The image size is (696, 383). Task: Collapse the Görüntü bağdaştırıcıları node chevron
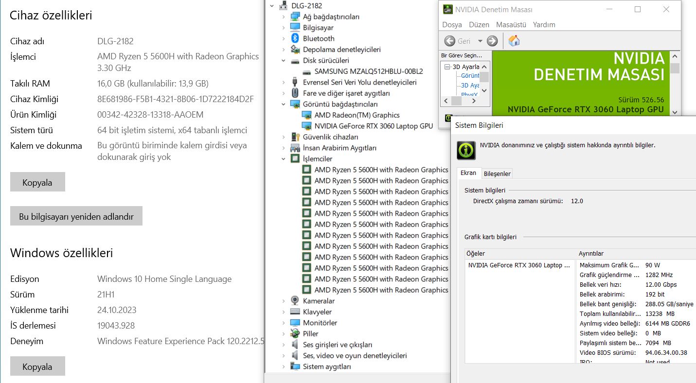284,104
